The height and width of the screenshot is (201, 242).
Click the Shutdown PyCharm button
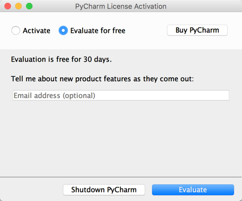point(104,190)
